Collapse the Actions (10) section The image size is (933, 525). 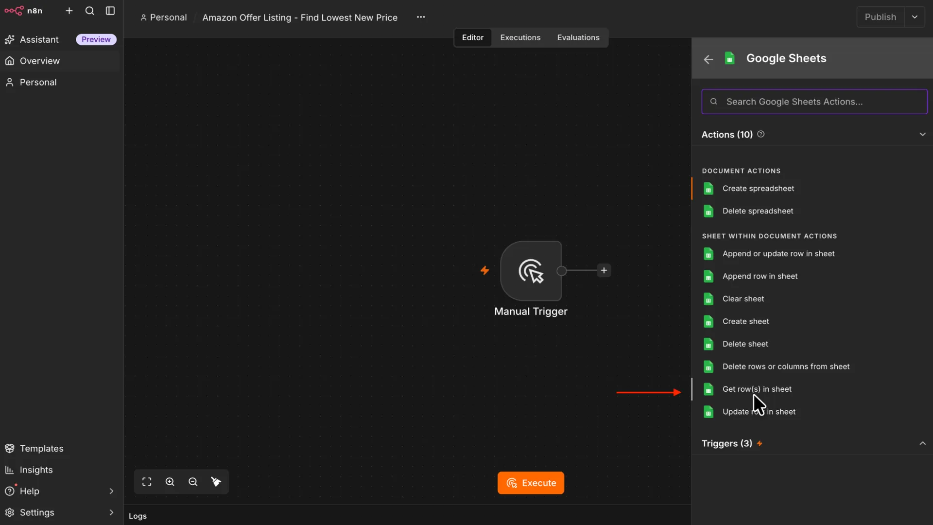click(922, 134)
